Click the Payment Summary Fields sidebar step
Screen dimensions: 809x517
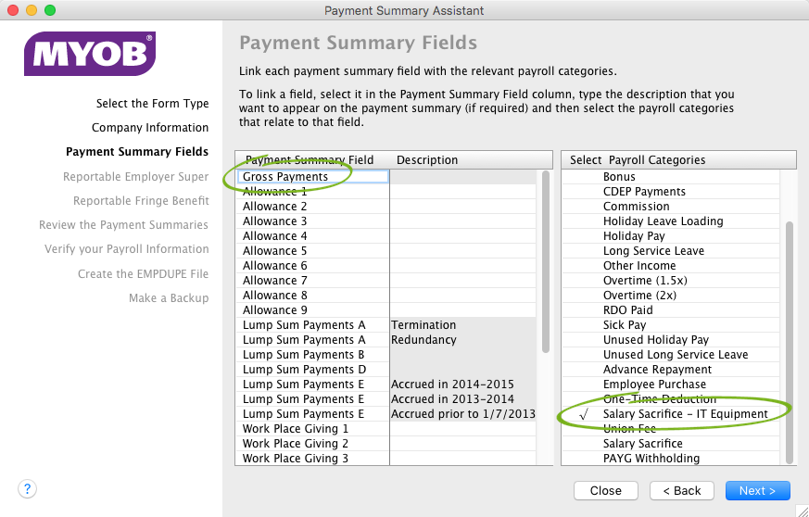[137, 152]
